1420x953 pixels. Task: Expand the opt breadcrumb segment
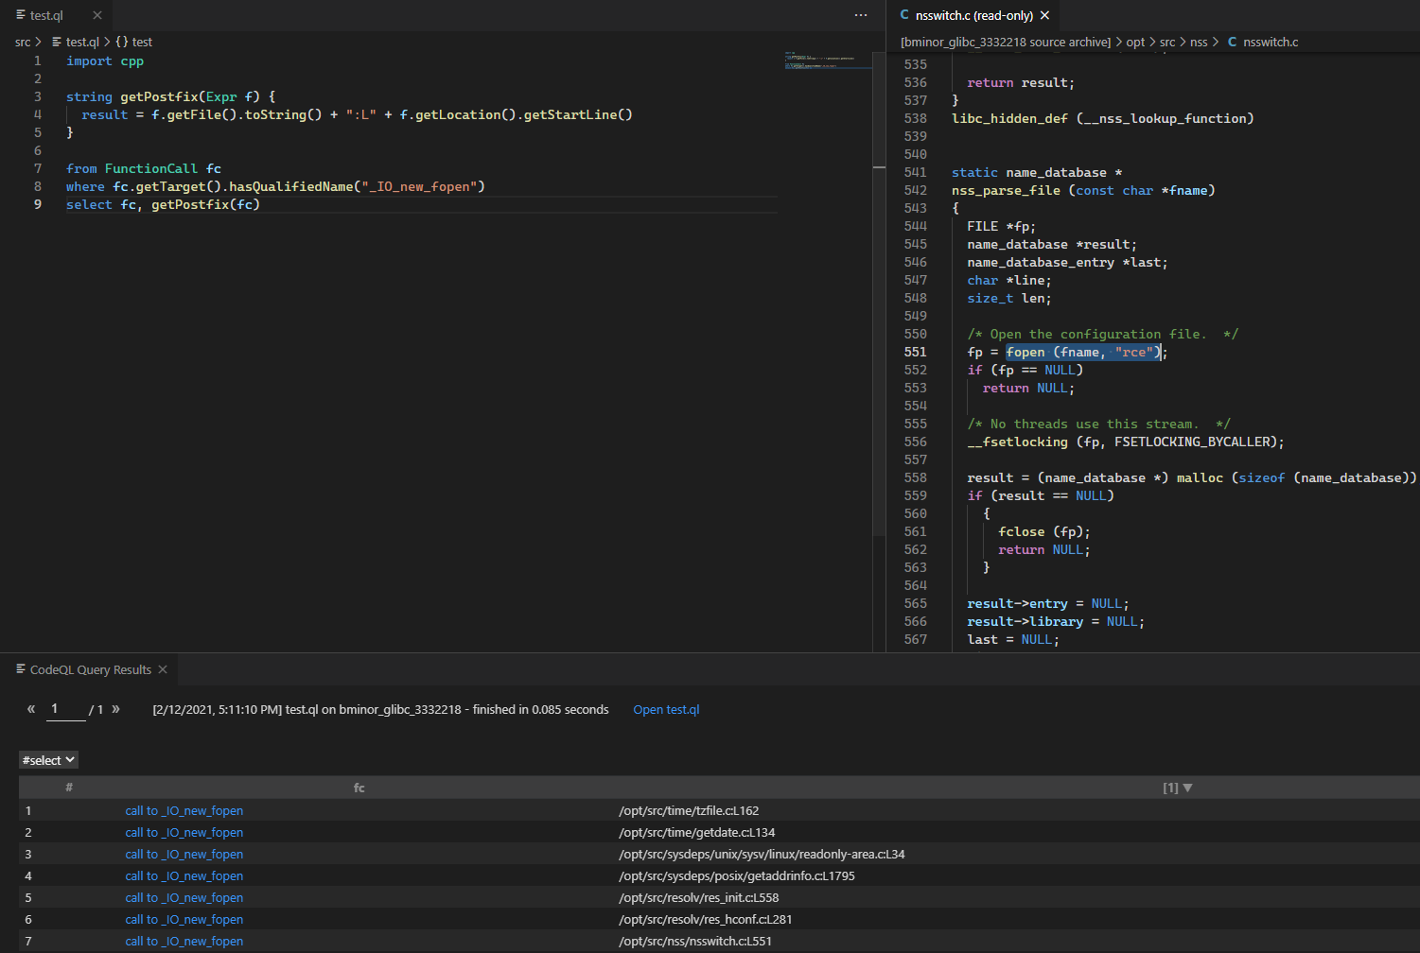coord(1135,42)
